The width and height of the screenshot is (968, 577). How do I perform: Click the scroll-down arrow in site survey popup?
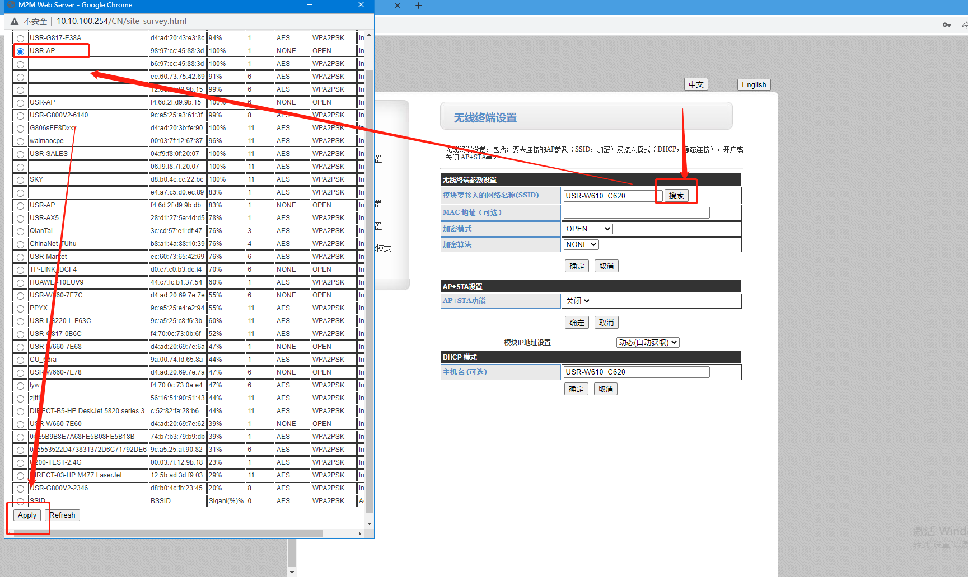coord(369,524)
